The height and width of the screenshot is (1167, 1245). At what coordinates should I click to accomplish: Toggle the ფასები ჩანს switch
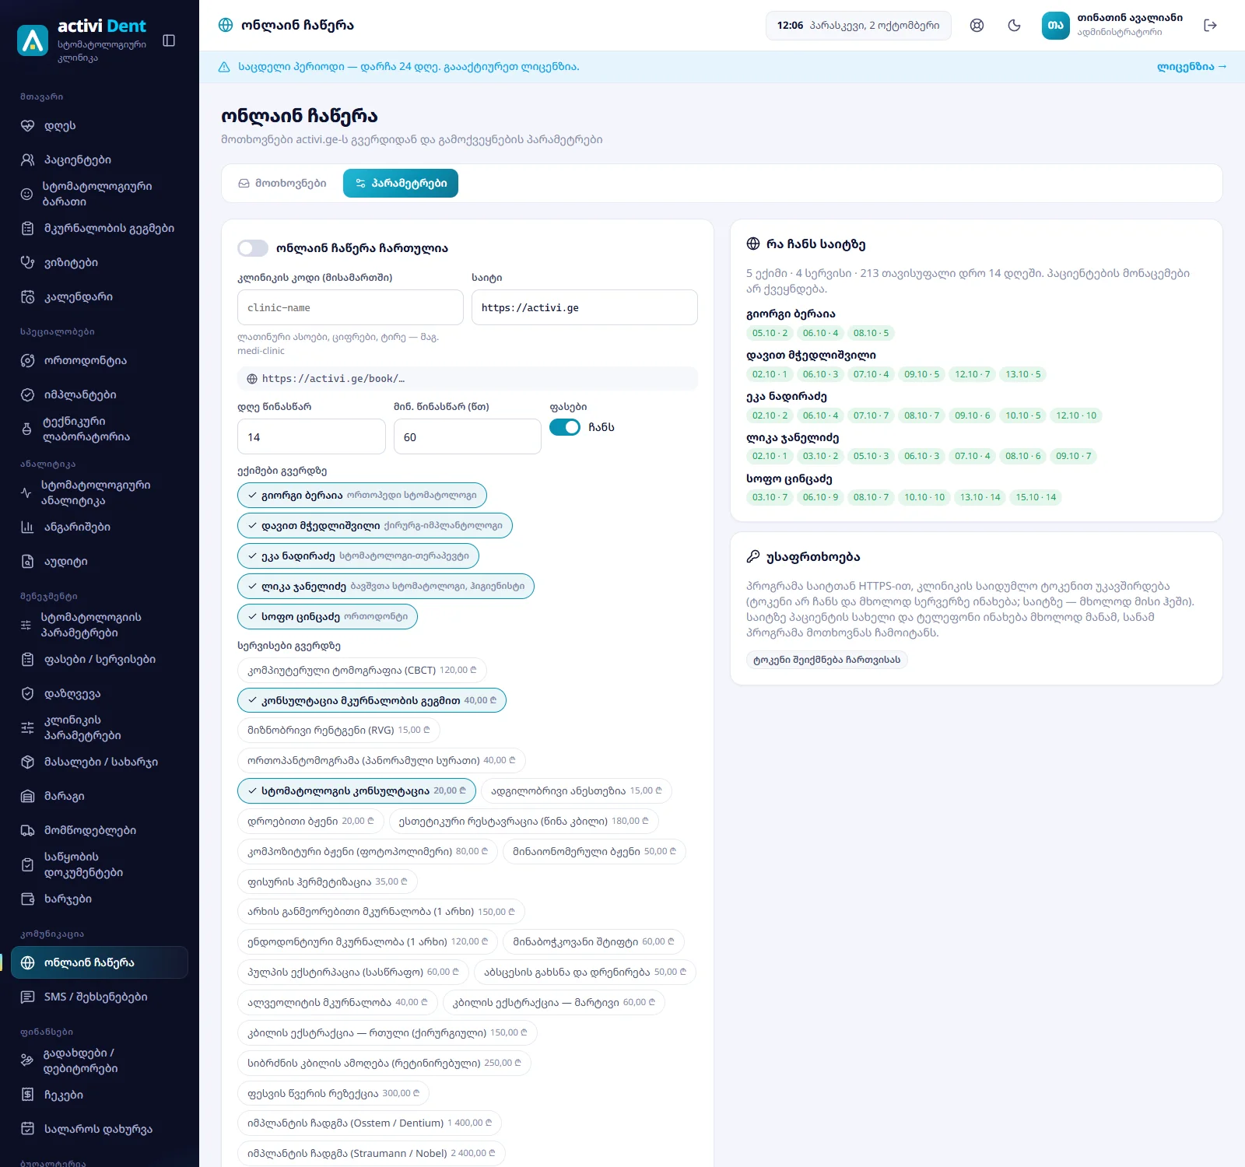coord(565,427)
